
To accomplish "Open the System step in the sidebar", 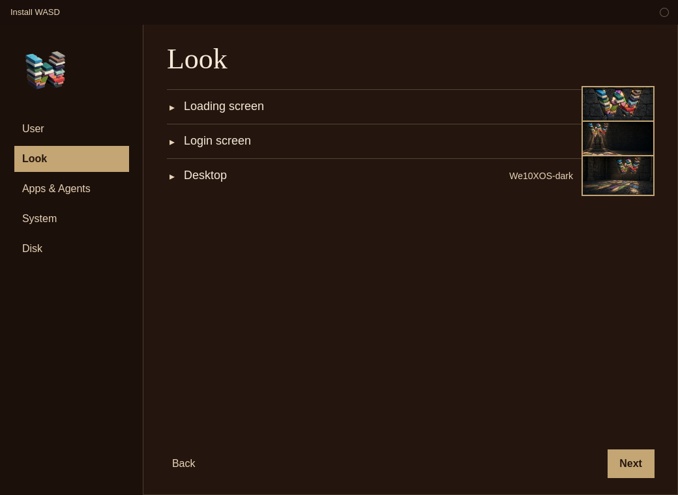I will click(x=72, y=219).
